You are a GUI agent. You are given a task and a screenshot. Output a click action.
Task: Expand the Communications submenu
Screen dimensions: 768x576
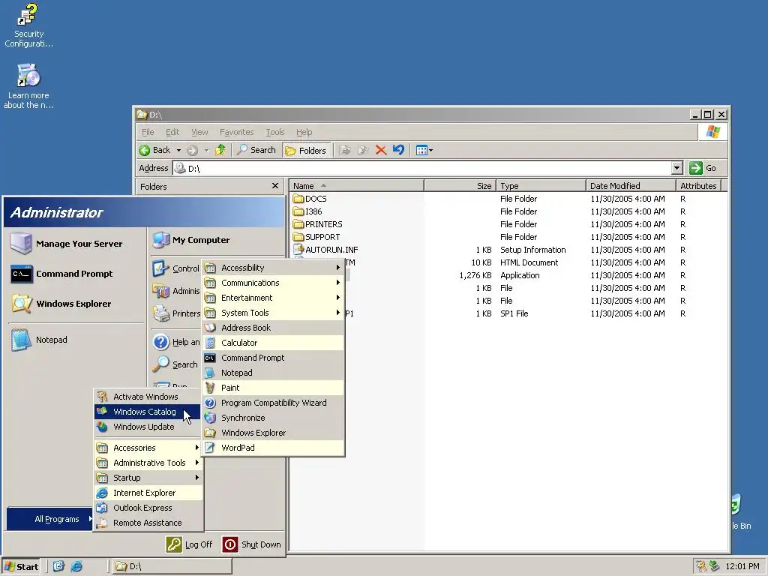pos(273,283)
